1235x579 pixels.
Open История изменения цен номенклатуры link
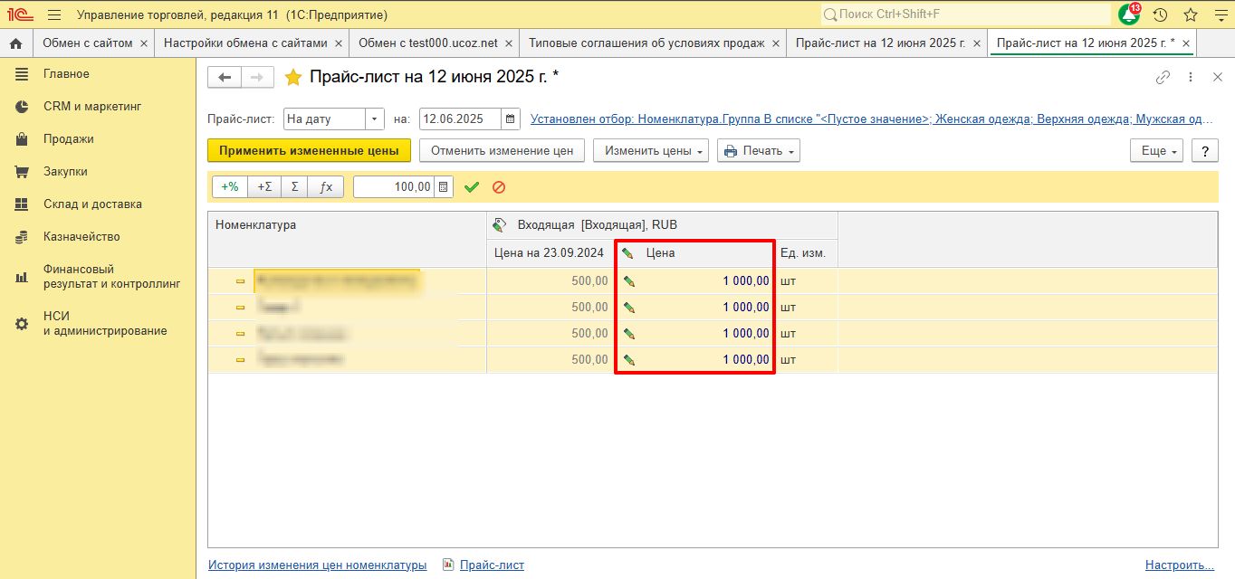click(317, 565)
